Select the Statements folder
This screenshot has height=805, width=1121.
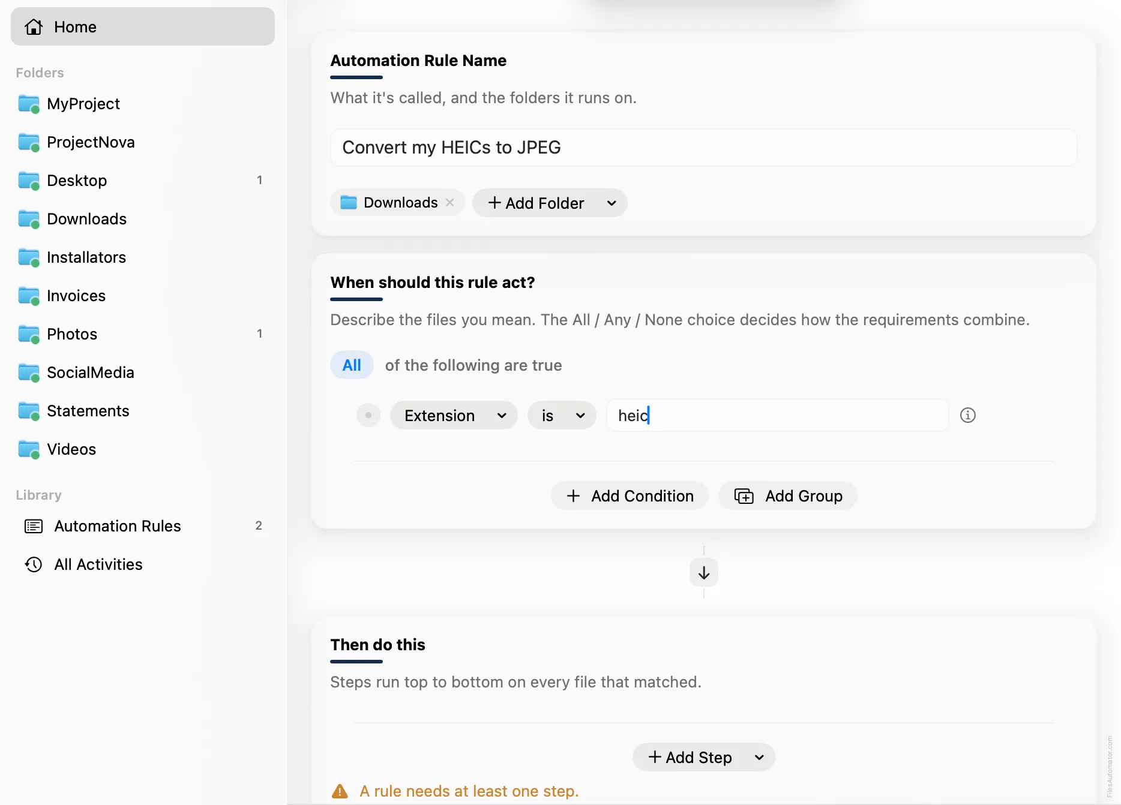tap(143, 411)
